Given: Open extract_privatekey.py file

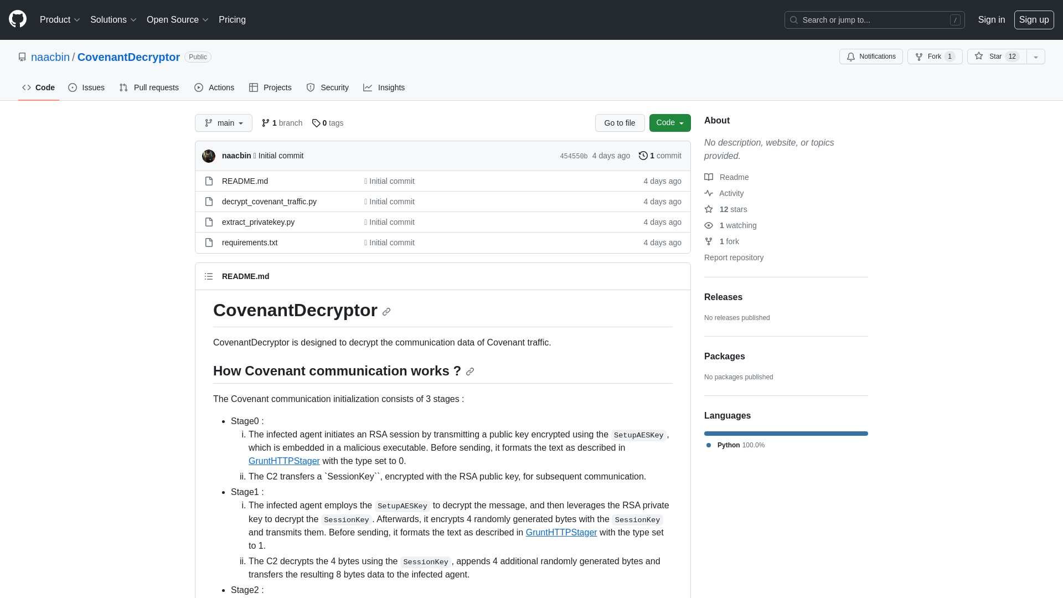Looking at the screenshot, I should 258,222.
